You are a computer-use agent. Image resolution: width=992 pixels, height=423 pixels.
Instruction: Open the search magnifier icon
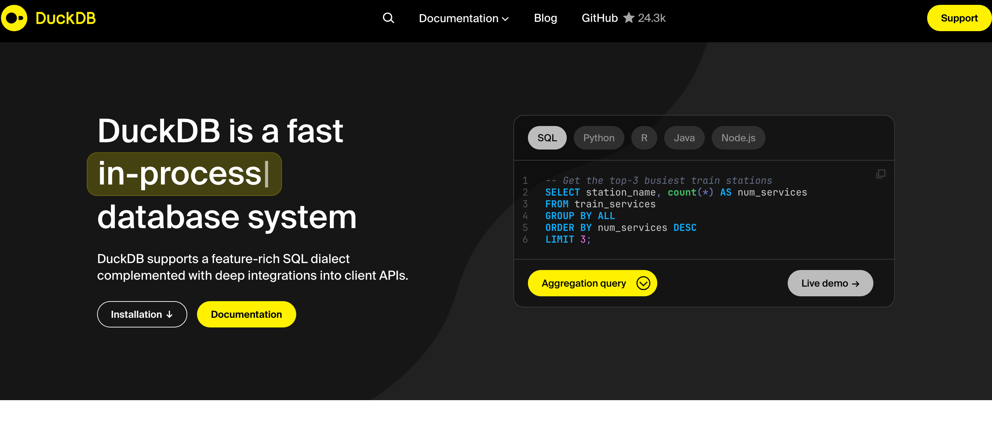(388, 18)
